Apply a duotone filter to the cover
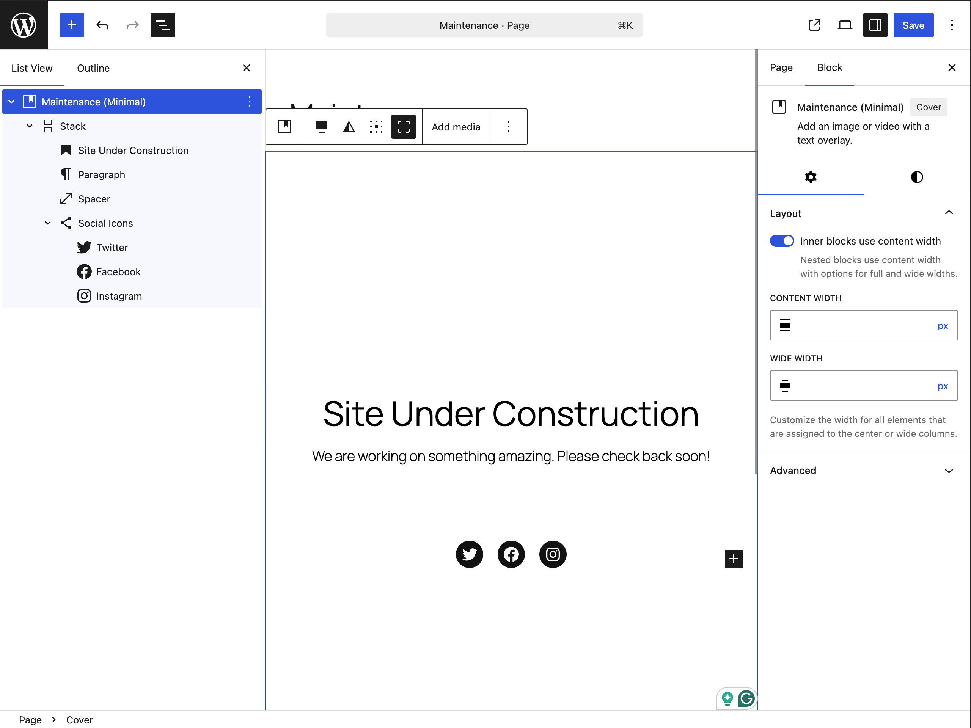This screenshot has width=971, height=728. [x=348, y=126]
